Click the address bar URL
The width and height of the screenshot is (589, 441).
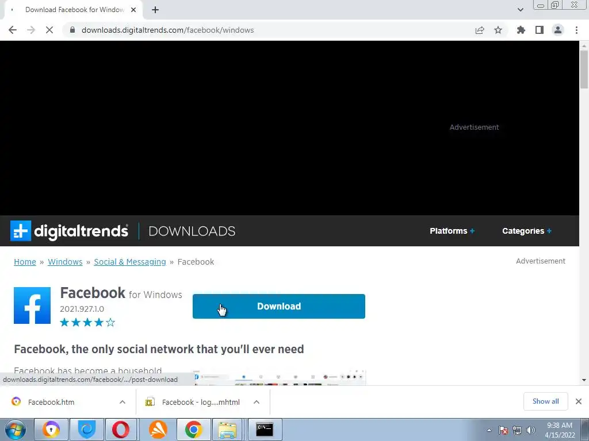tap(167, 30)
